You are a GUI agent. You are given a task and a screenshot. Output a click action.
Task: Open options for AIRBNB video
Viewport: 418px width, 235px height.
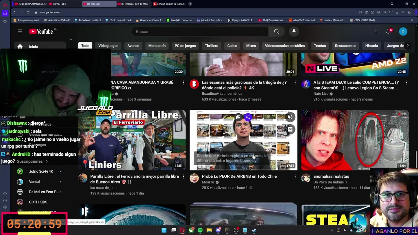point(295,177)
